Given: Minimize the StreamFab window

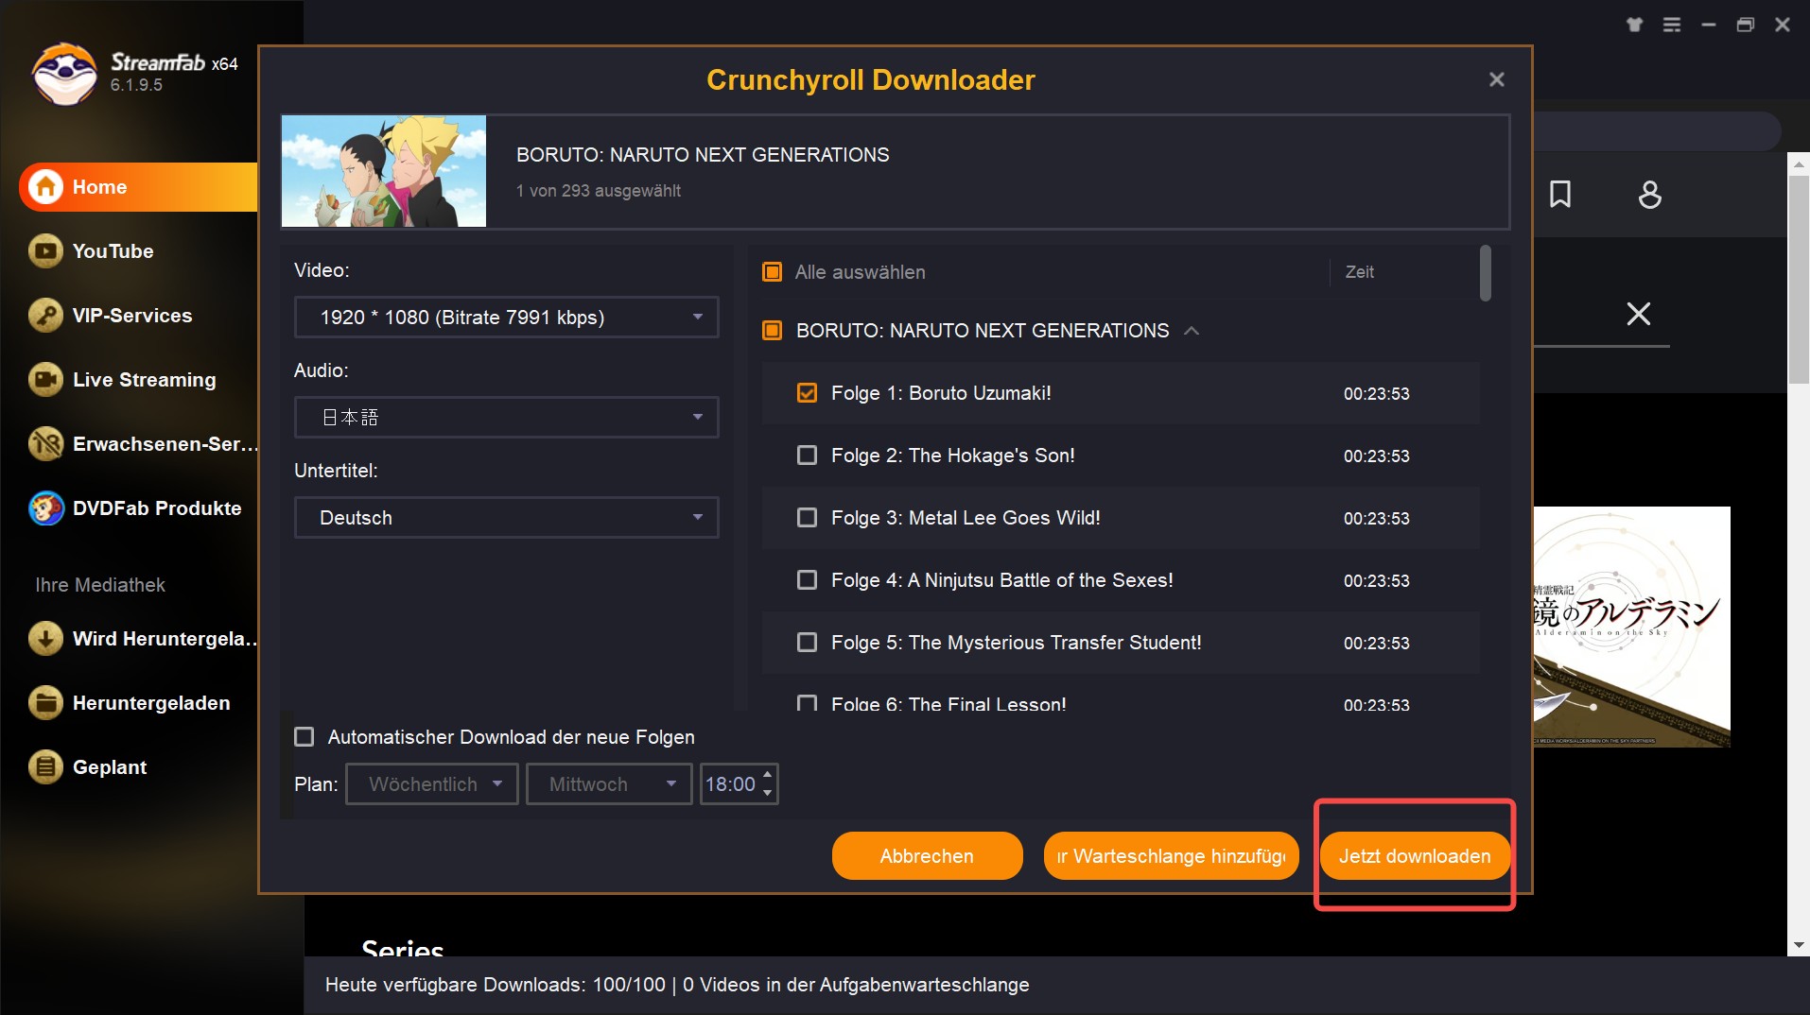Looking at the screenshot, I should [x=1708, y=25].
